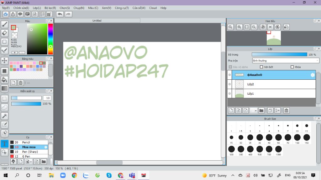Activate the Text tool
Screen dimensions: 321x180
(4, 144)
